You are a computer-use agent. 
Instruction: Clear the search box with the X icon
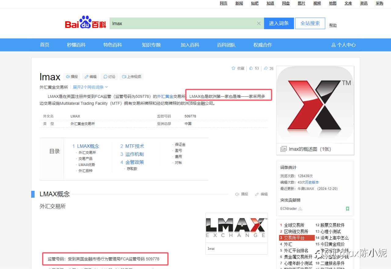pos(259,24)
